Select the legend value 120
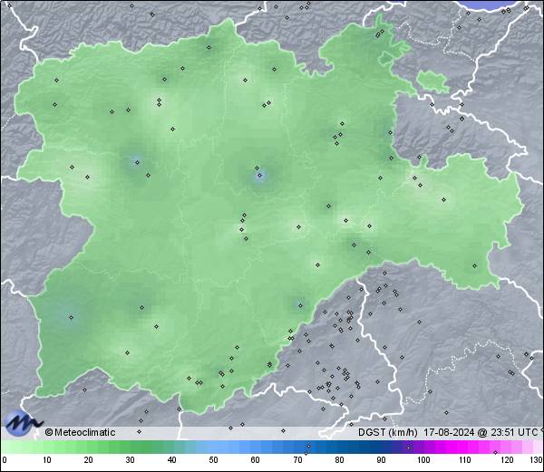This screenshot has width=544, height=472. coord(507,460)
